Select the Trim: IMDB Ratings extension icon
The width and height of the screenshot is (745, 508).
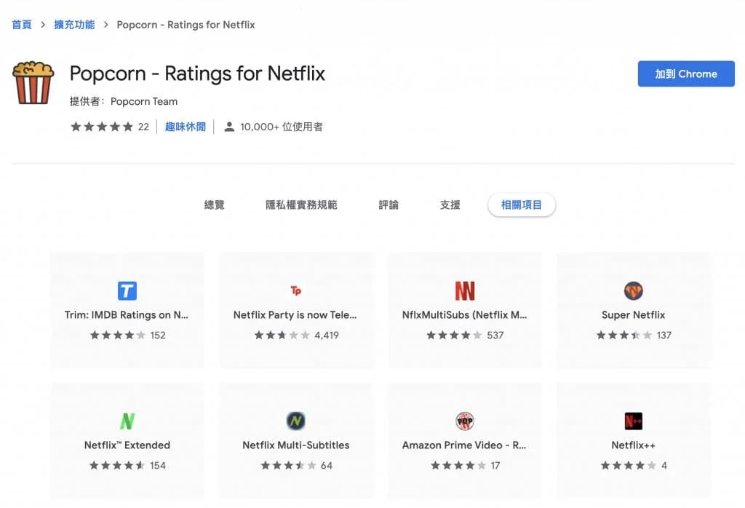click(x=127, y=290)
